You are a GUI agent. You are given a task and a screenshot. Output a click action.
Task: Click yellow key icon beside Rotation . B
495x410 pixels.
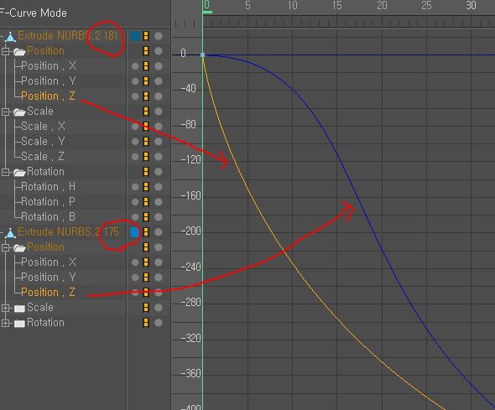(145, 217)
